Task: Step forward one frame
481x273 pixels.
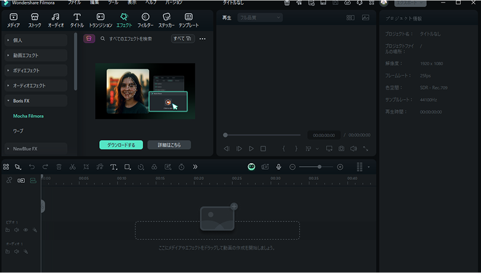Action: (x=239, y=149)
